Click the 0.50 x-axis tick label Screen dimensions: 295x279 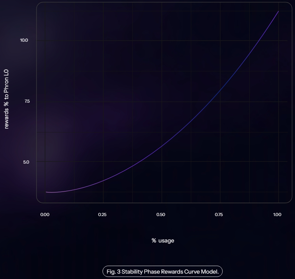(x=161, y=214)
